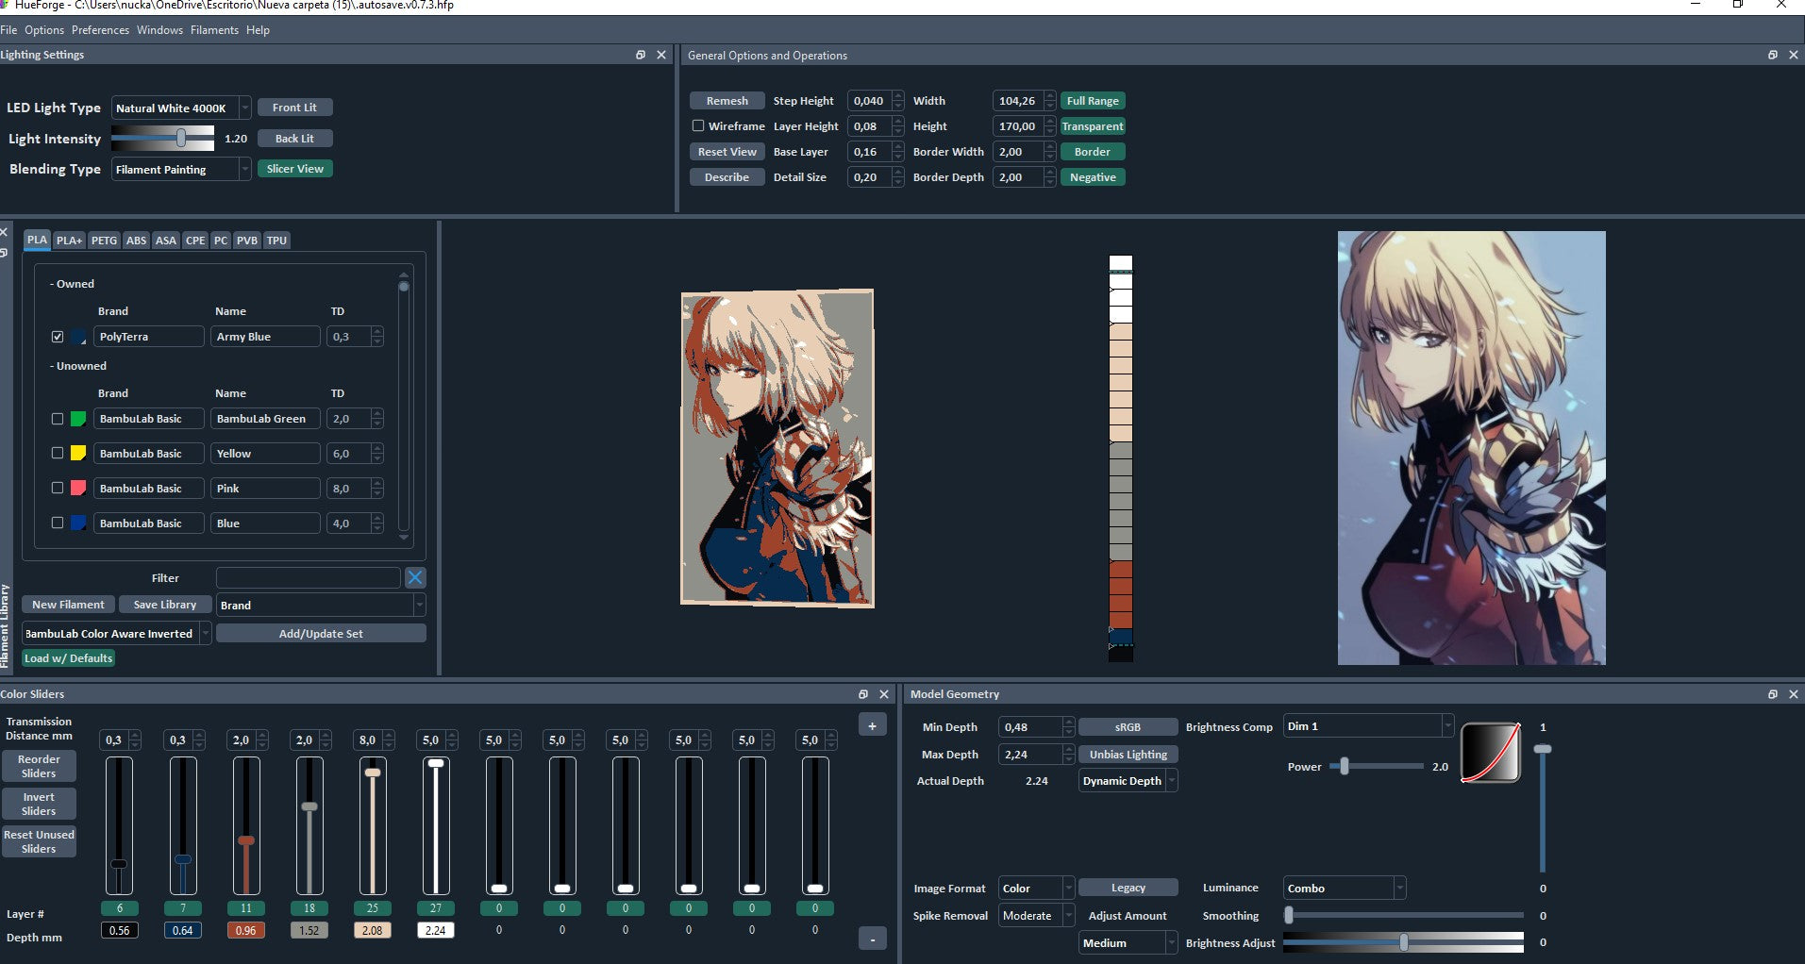This screenshot has height=964, width=1805.
Task: Switch to the TPU filament tab
Action: pos(276,241)
